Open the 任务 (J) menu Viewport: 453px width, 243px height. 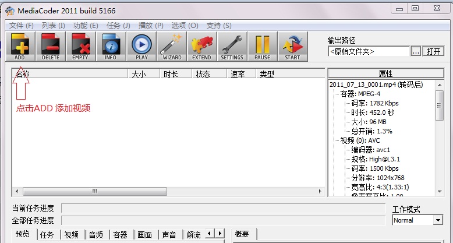coord(118,26)
